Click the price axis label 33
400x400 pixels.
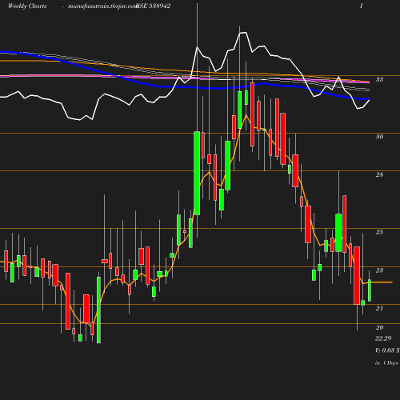coord(379,79)
